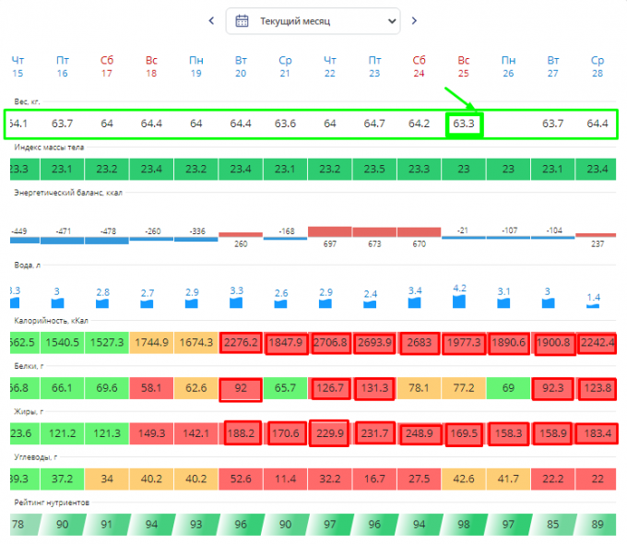
Task: Select day header Сб 17
Action: click(107, 66)
